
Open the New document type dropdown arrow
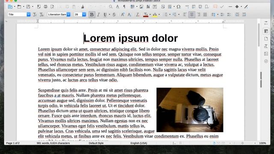coord(15,7)
